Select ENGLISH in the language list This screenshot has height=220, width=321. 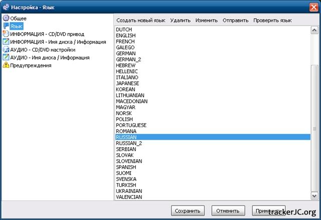(125, 36)
